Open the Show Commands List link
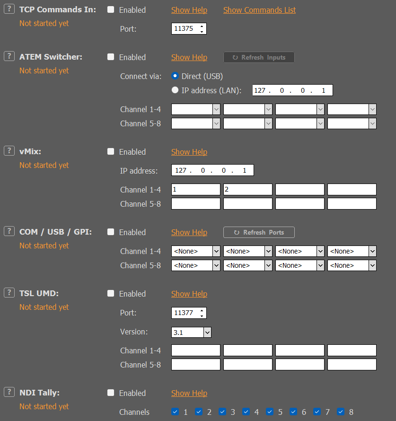The image size is (396, 421). pyautogui.click(x=259, y=10)
